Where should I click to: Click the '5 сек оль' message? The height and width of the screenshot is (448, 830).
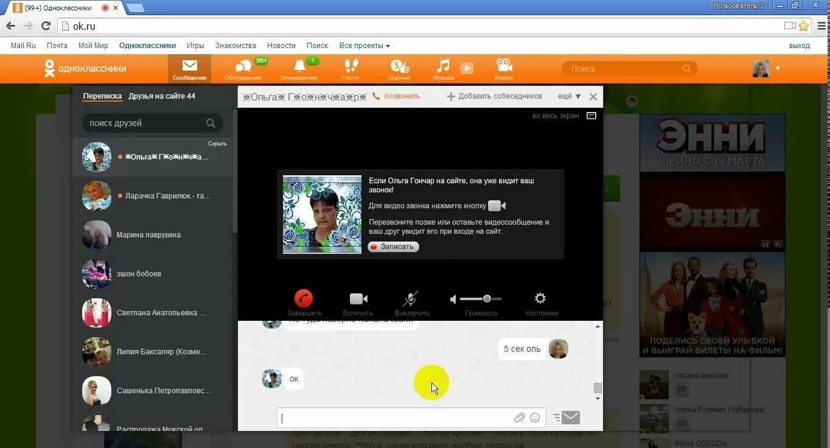(522, 349)
